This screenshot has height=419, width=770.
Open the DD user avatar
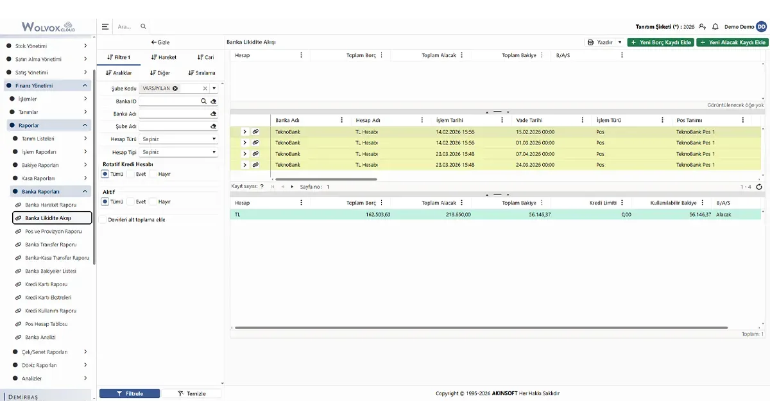click(x=761, y=26)
